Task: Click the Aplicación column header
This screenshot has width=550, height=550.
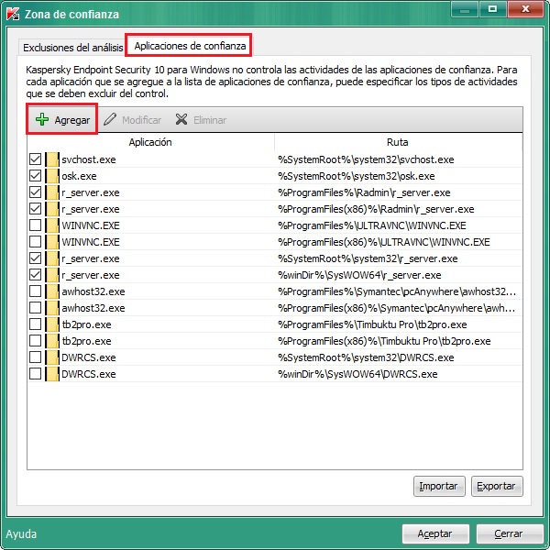Action: point(150,142)
